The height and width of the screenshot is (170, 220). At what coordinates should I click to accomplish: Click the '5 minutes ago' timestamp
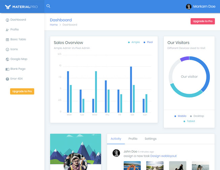pos(146,152)
